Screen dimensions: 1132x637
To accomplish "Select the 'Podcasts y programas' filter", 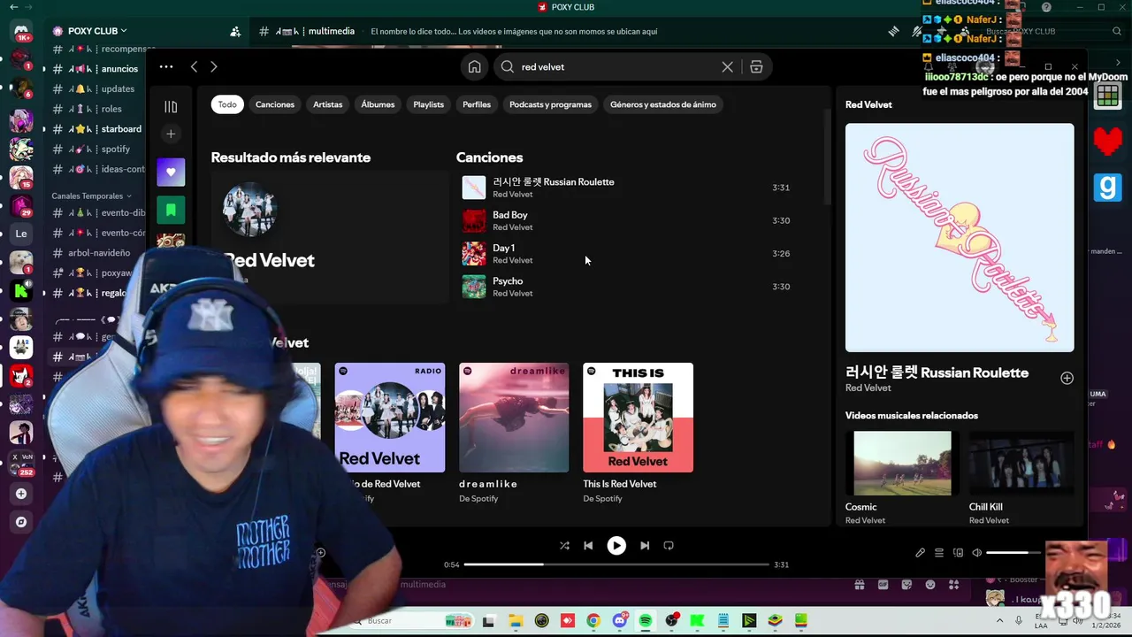I will (550, 104).
